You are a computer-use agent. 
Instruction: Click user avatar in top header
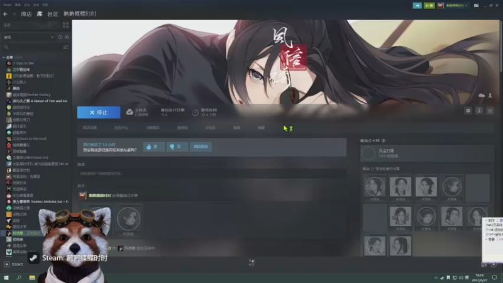tap(440, 6)
